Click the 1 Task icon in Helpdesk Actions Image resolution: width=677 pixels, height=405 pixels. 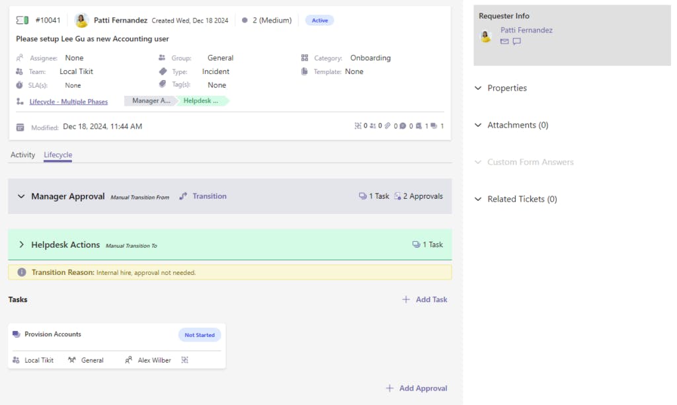(x=417, y=244)
